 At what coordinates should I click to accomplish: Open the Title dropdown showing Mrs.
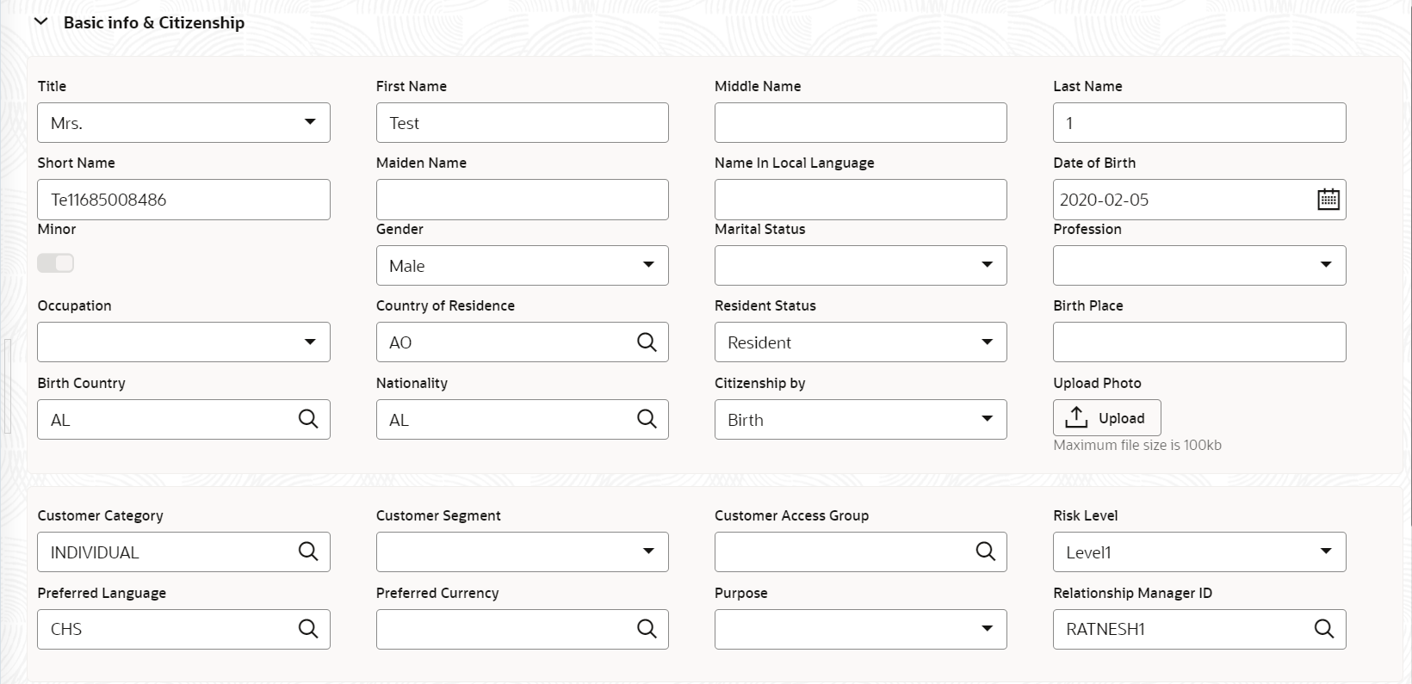(x=183, y=123)
